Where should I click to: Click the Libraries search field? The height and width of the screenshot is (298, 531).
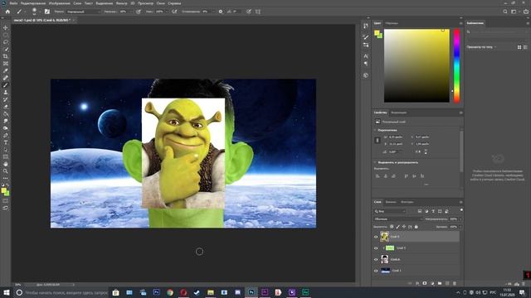pyautogui.click(x=497, y=31)
